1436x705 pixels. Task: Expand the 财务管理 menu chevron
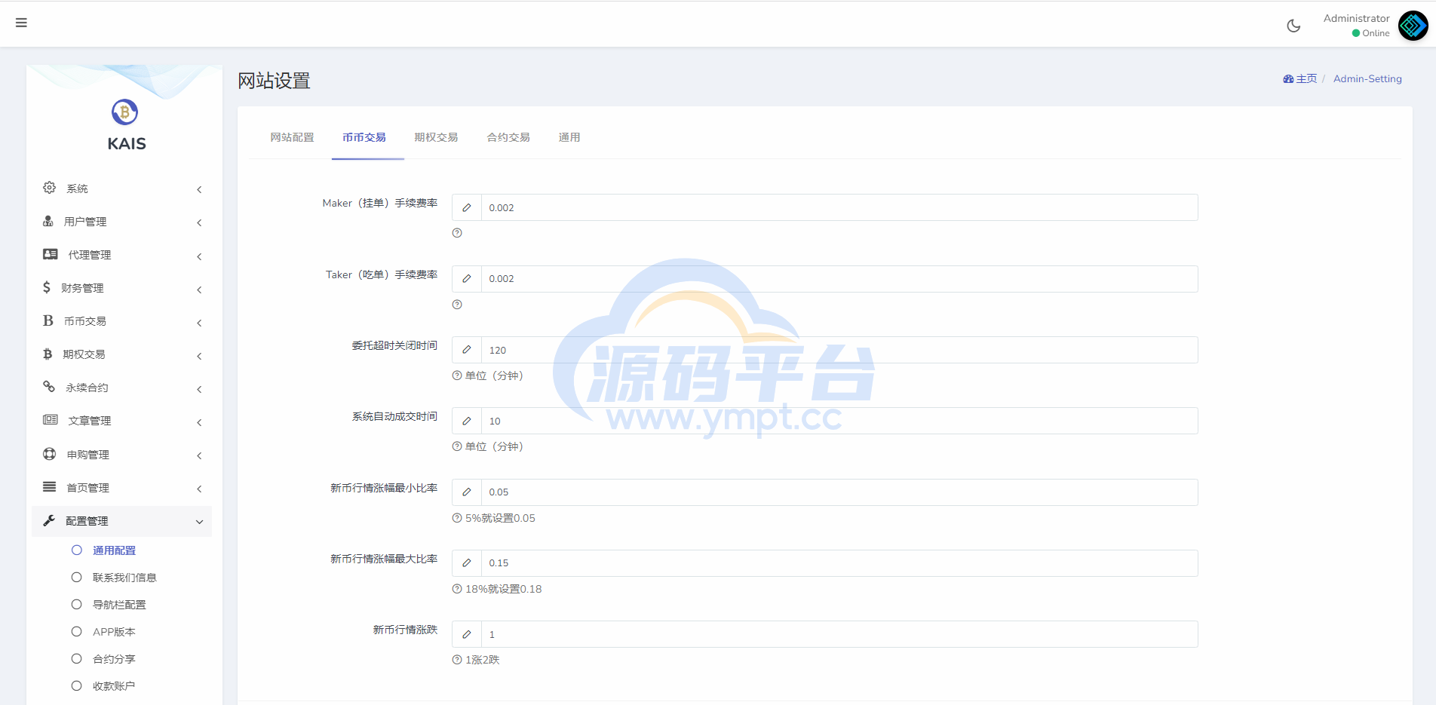point(199,290)
